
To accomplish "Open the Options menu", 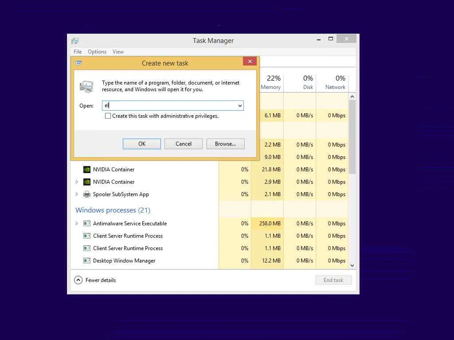I will [x=97, y=52].
